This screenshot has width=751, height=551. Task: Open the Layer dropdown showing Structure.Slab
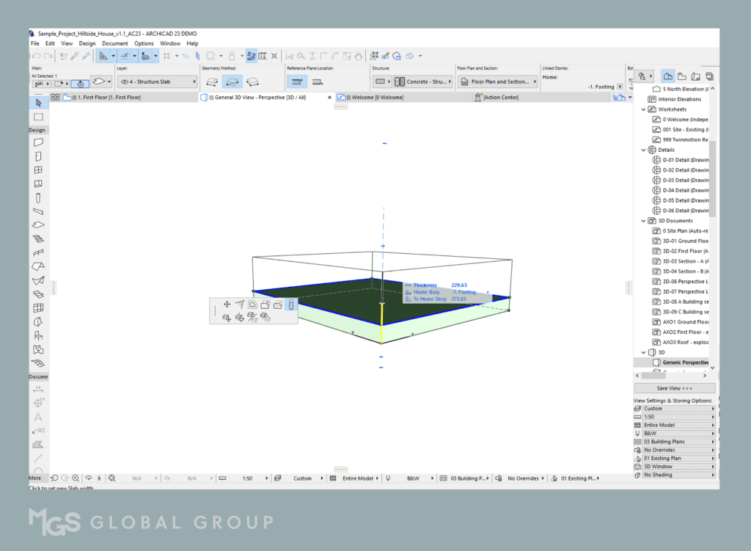[157, 82]
